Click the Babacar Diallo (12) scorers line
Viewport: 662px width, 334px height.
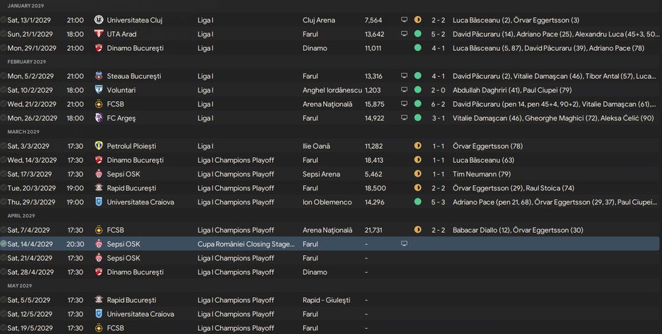tap(518, 230)
